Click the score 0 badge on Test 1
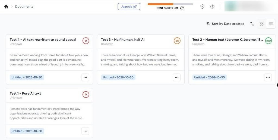This screenshot has height=140, width=278. (x=86, y=95)
